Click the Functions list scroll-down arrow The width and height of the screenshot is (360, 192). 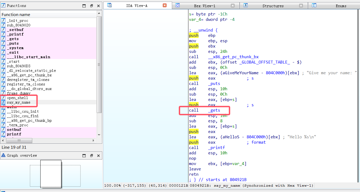99,135
